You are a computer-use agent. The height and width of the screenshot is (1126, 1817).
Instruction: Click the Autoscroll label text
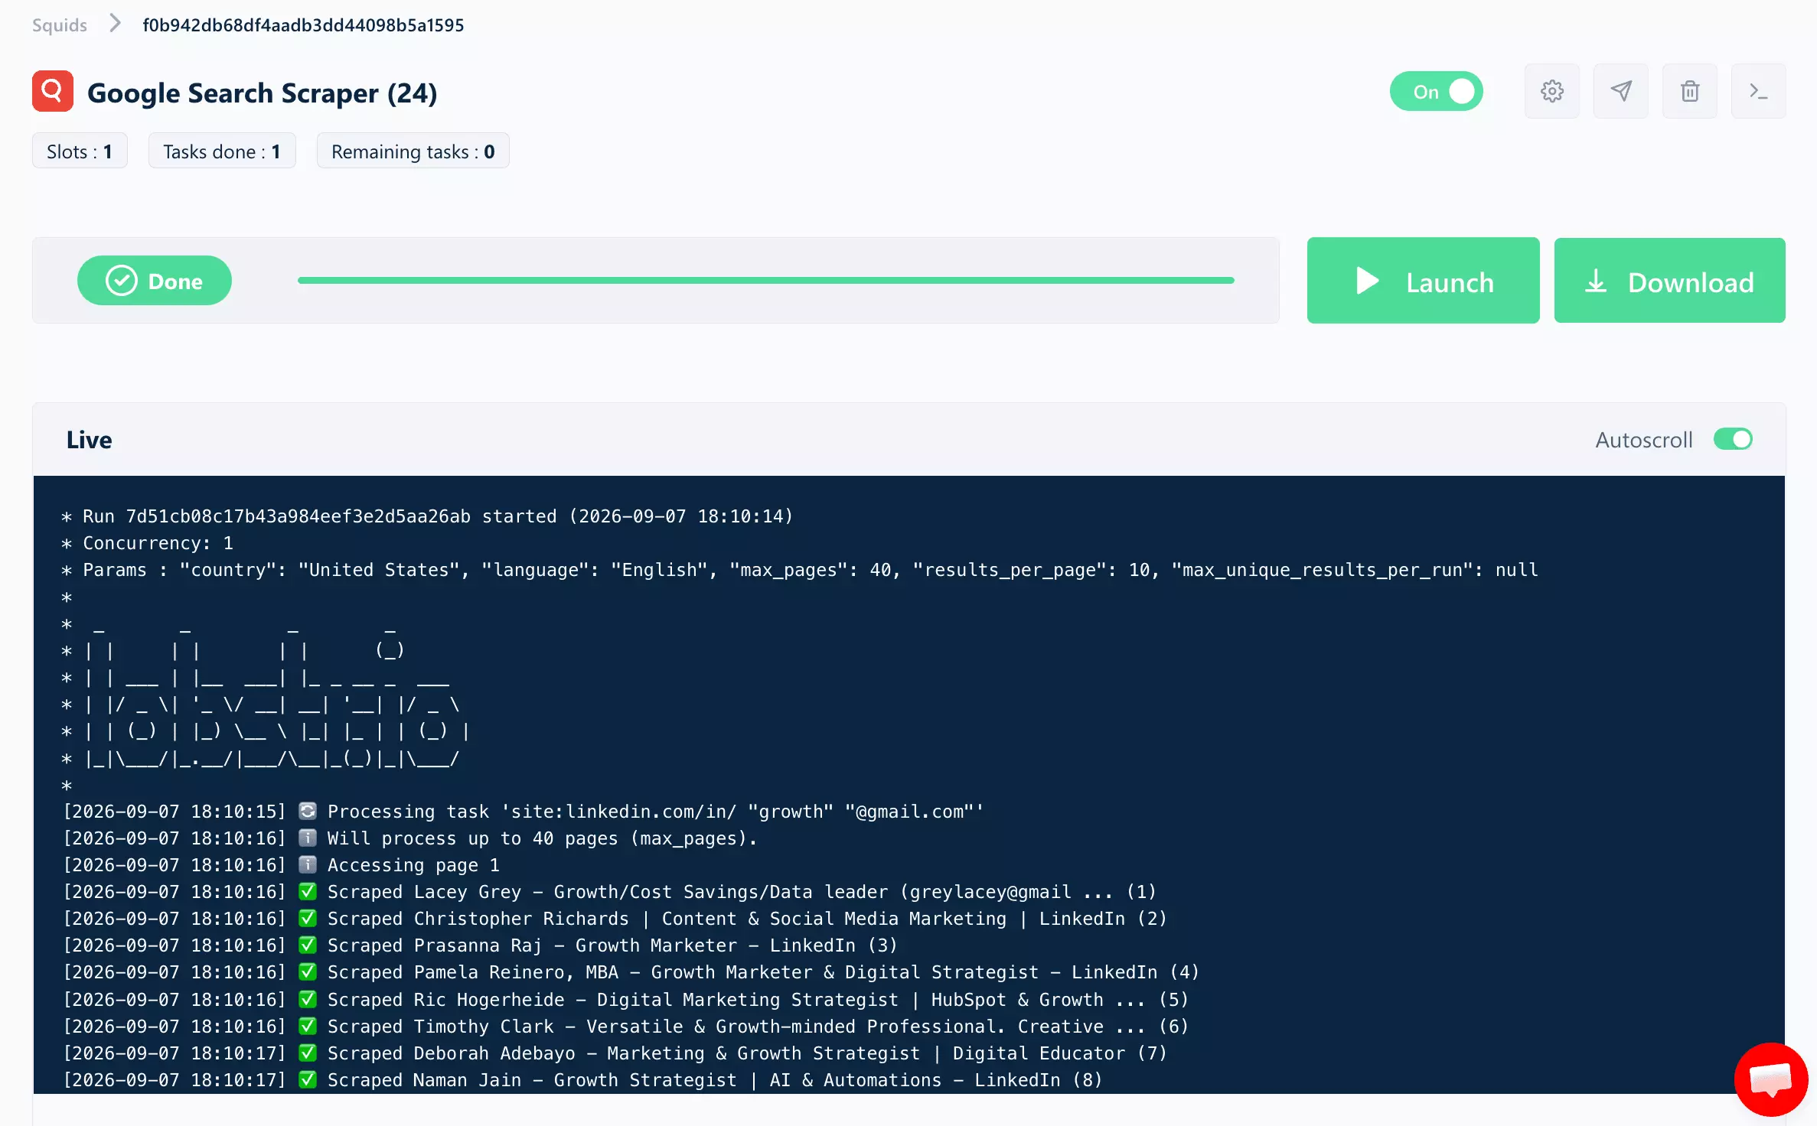pos(1643,440)
